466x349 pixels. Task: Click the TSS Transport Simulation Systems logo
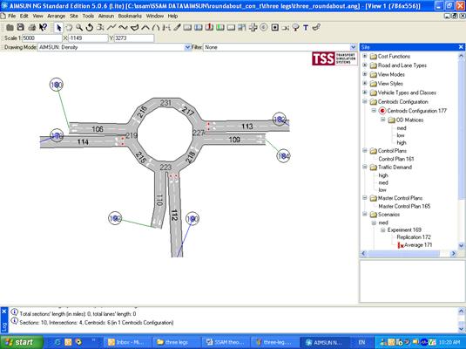[x=334, y=58]
